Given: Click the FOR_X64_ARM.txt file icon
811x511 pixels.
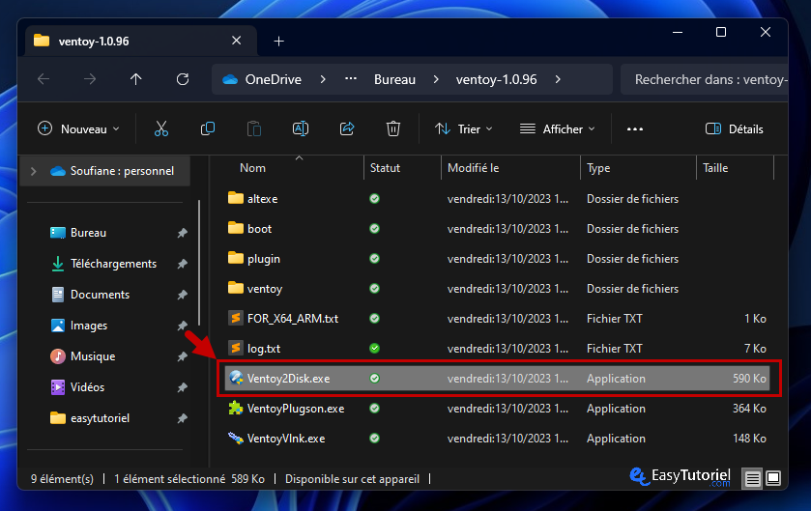Looking at the screenshot, I should [x=236, y=318].
